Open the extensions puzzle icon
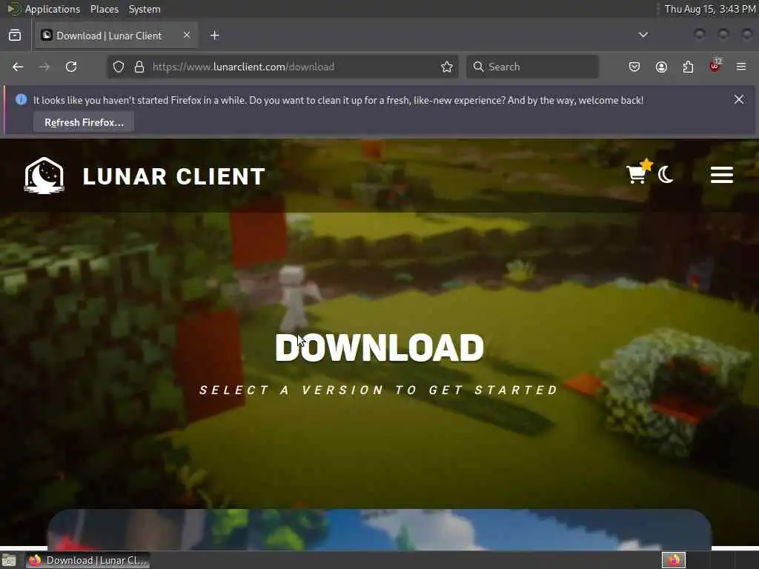Screen dimensions: 759x569 click(688, 67)
